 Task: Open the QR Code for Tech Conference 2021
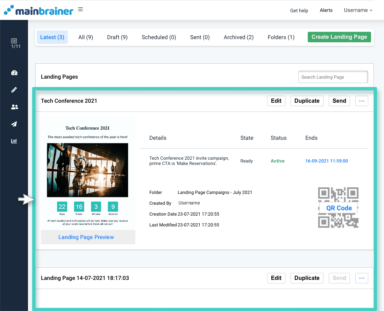[x=338, y=208]
